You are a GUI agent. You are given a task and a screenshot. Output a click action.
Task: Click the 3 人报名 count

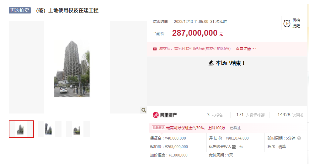click(x=215, y=115)
